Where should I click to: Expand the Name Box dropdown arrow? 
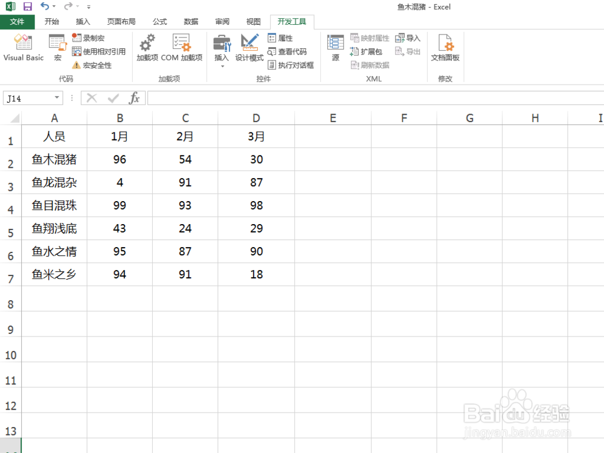[57, 98]
